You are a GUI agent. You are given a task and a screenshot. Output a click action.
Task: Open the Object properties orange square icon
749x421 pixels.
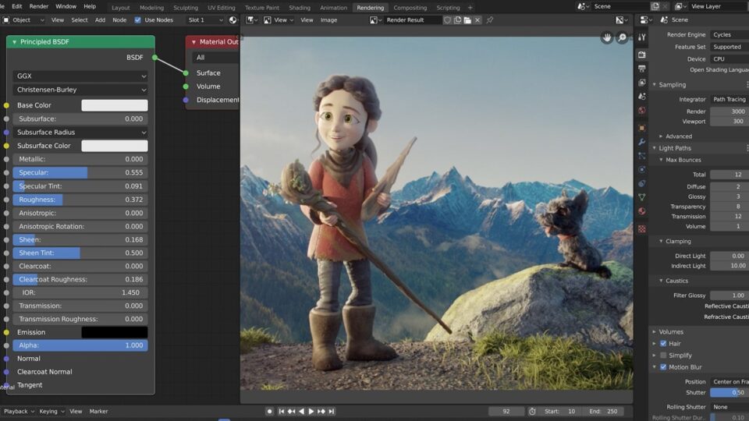(642, 127)
